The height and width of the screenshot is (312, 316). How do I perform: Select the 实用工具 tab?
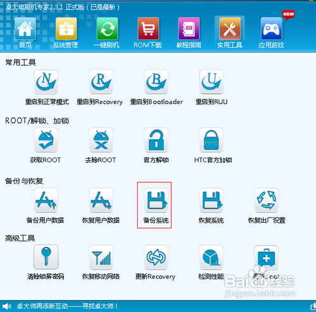(229, 33)
